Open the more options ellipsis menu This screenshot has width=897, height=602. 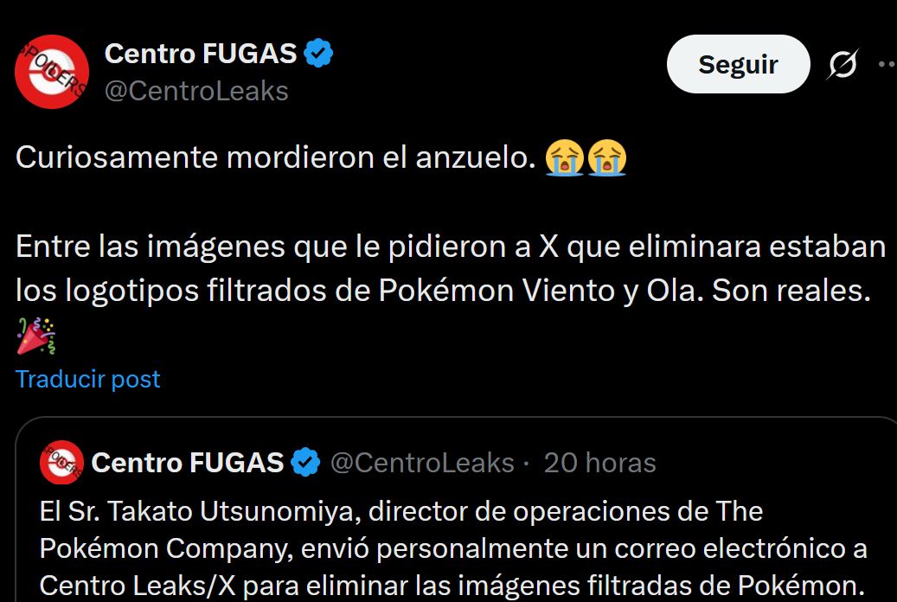pos(886,65)
